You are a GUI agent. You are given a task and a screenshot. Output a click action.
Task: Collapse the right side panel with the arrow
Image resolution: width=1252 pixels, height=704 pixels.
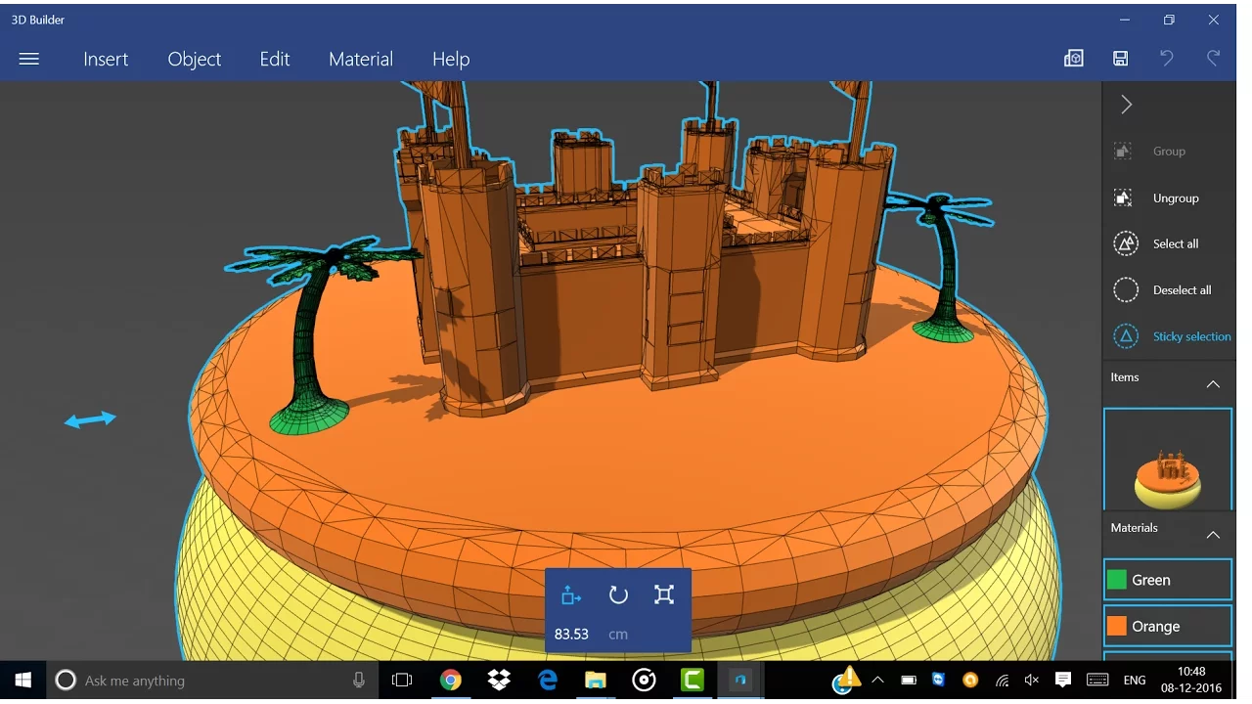1126,105
